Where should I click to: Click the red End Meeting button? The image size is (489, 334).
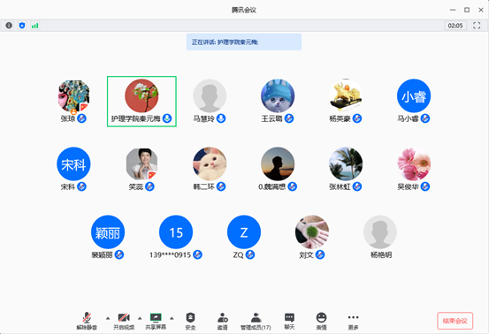(x=455, y=321)
